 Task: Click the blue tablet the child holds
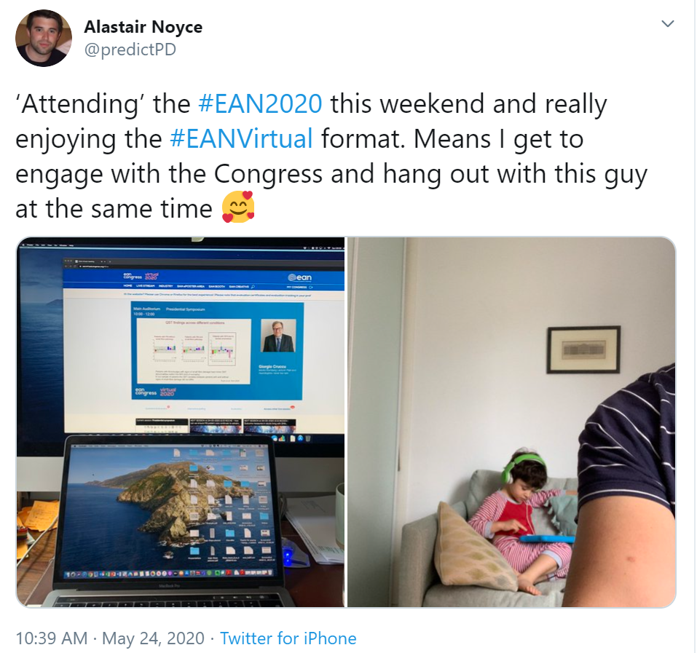tap(547, 539)
